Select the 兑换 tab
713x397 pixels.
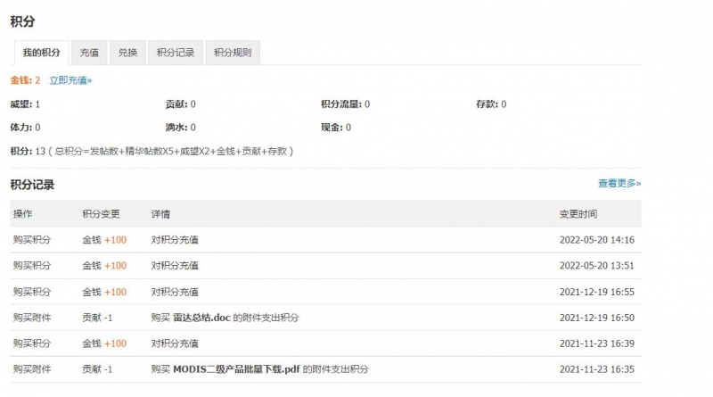point(128,53)
